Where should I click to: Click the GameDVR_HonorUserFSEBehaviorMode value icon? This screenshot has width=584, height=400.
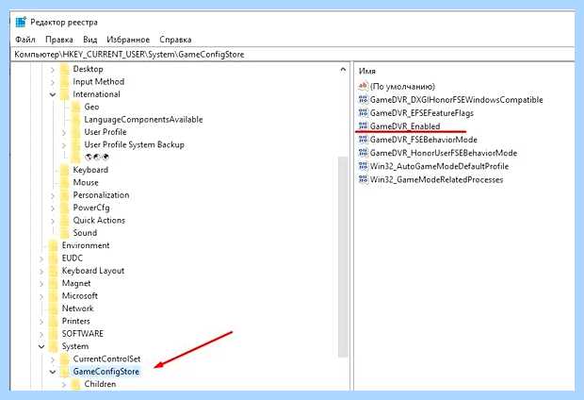point(363,153)
